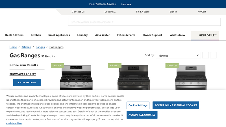Click SHOW AVAILABILITY link
226x127 pixels.
point(23,74)
